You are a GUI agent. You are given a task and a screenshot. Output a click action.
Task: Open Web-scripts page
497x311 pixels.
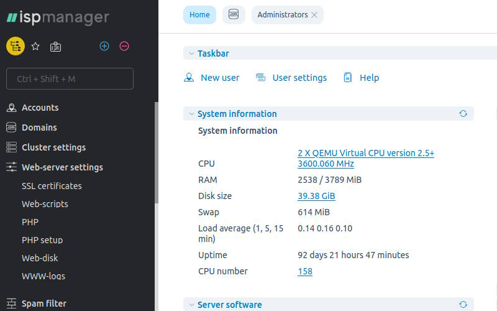(45, 204)
